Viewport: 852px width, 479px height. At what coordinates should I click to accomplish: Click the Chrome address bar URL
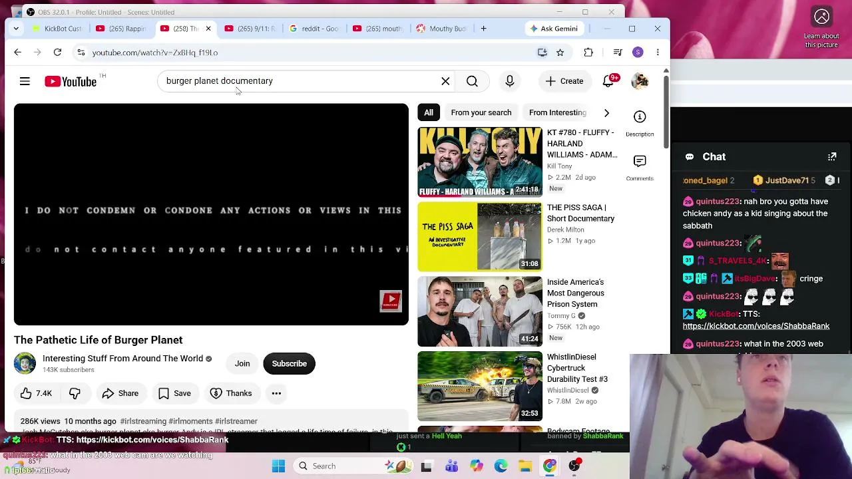(x=155, y=53)
